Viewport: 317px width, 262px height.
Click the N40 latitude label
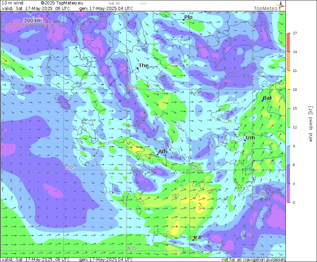point(132,87)
